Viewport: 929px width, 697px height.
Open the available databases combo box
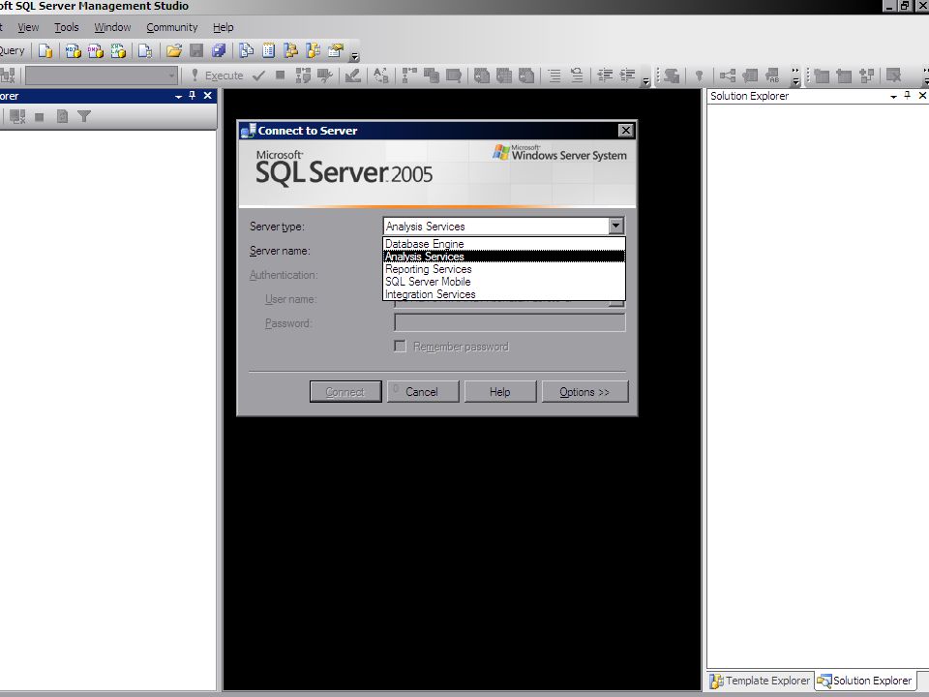tap(102, 76)
